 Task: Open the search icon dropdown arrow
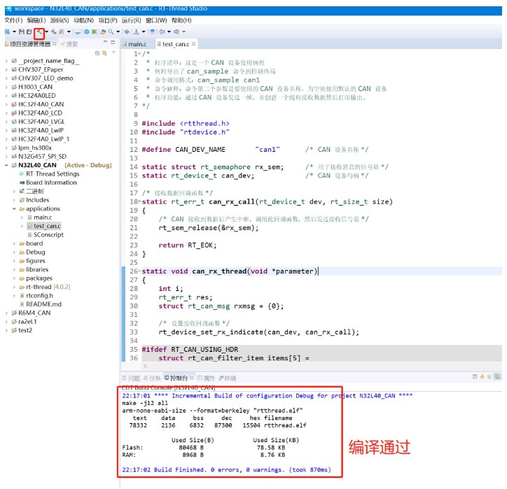pyautogui.click(x=118, y=31)
